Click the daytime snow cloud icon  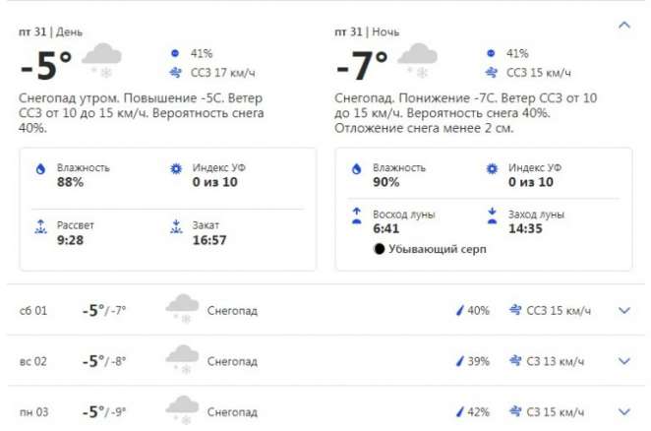coord(101,59)
